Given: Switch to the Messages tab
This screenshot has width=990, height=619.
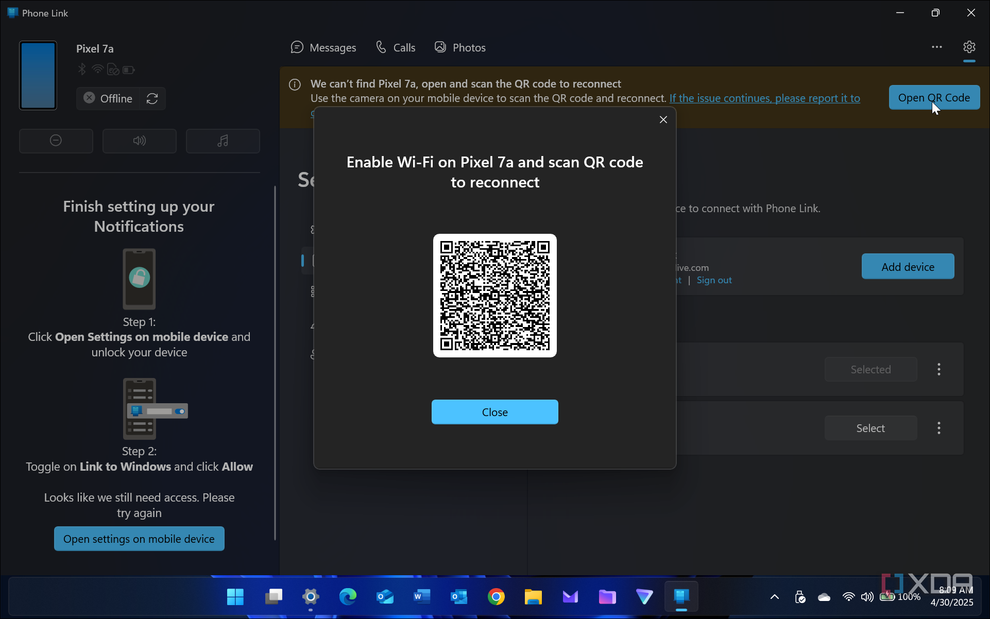Looking at the screenshot, I should (x=323, y=47).
